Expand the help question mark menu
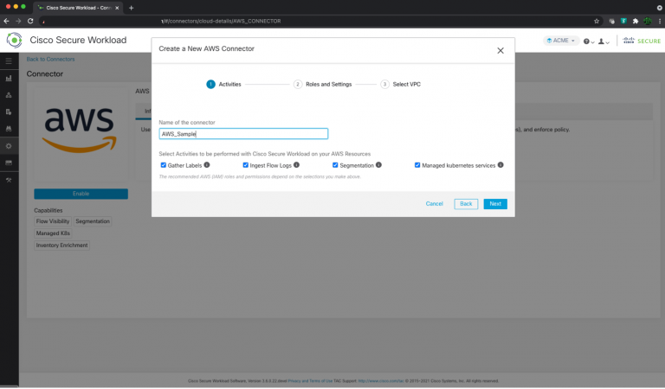The image size is (665, 389). 589,41
